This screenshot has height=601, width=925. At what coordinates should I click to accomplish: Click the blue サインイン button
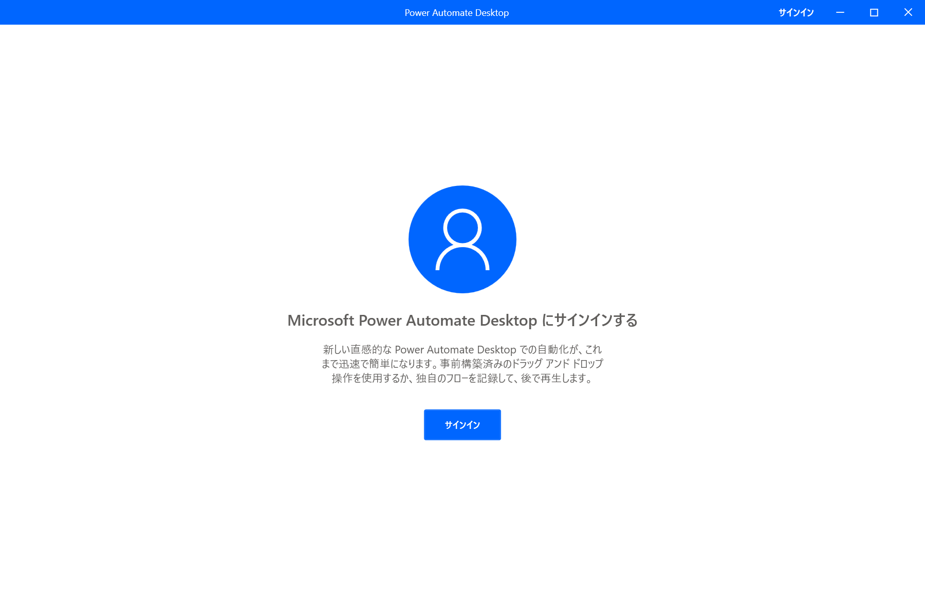tap(462, 425)
